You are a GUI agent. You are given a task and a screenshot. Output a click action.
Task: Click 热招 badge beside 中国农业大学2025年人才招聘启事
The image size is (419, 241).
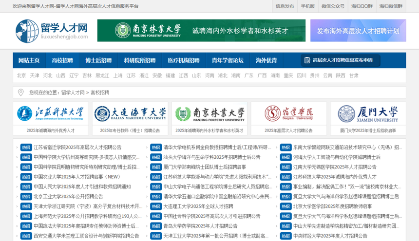tap(26, 177)
